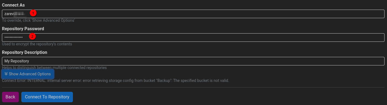The width and height of the screenshot is (387, 105).
Task: Click the 'Used to encrypt' helper text
Action: (37, 44)
